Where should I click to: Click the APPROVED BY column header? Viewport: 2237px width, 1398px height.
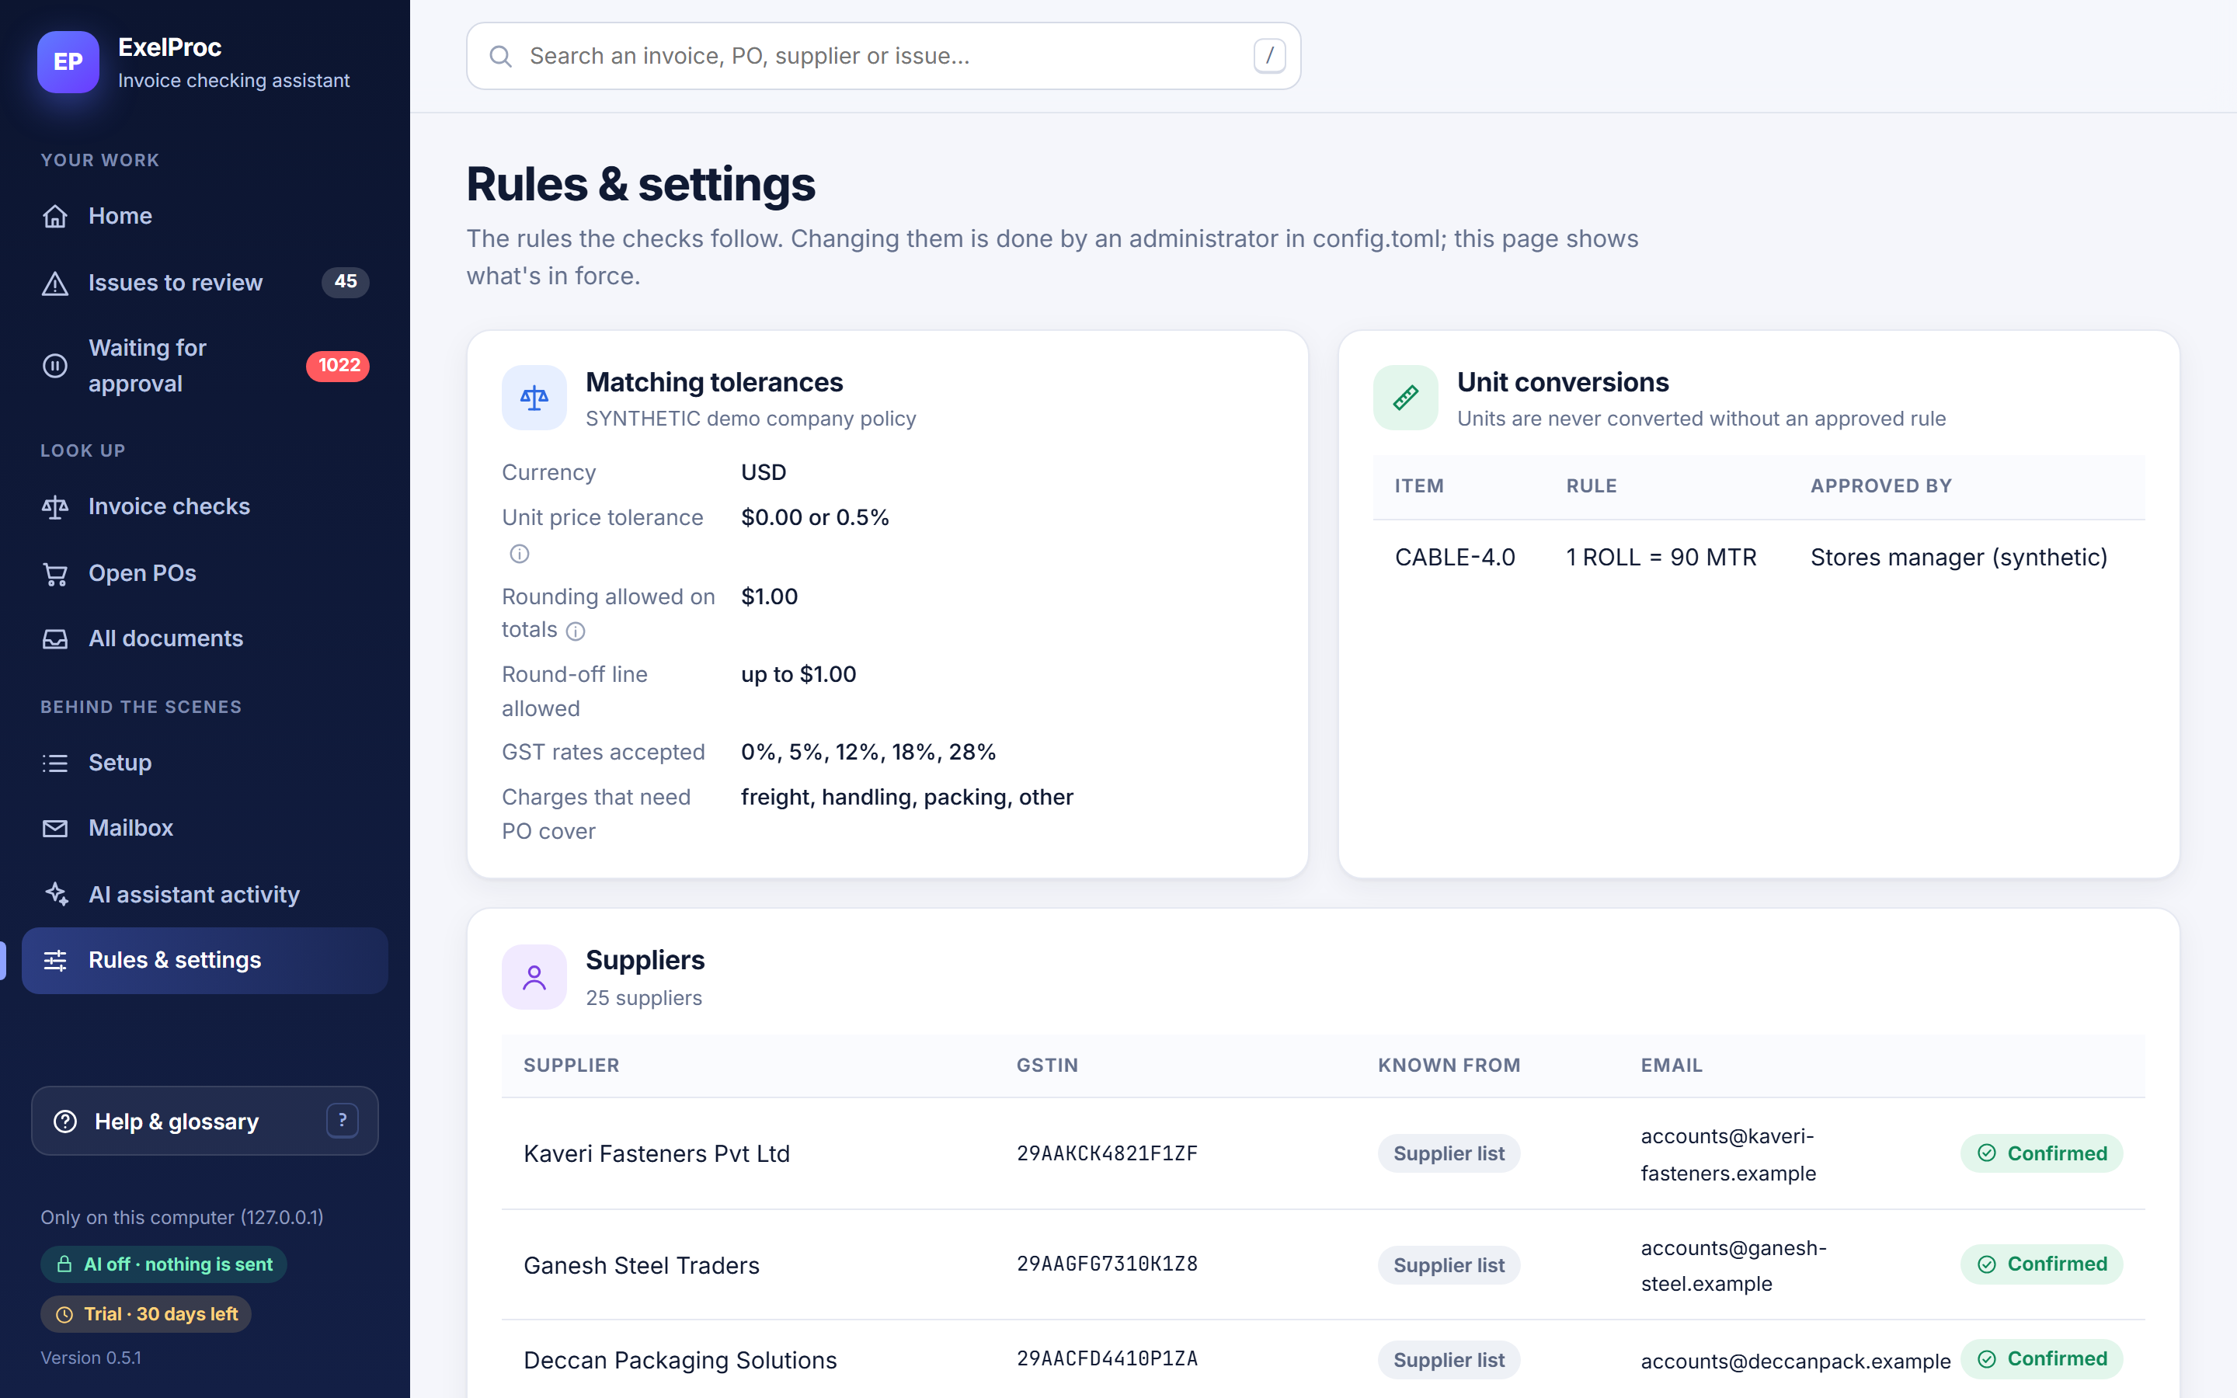[x=1880, y=486]
